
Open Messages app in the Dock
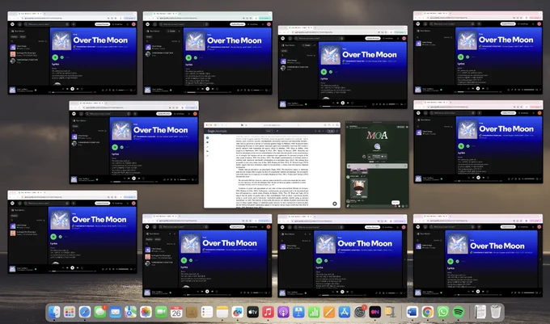(100, 312)
